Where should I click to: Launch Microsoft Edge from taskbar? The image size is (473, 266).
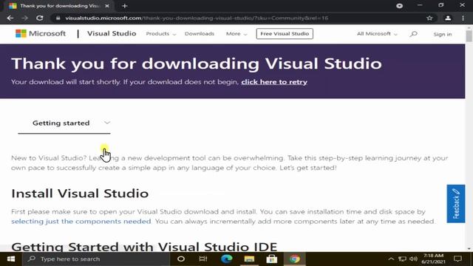(x=227, y=259)
